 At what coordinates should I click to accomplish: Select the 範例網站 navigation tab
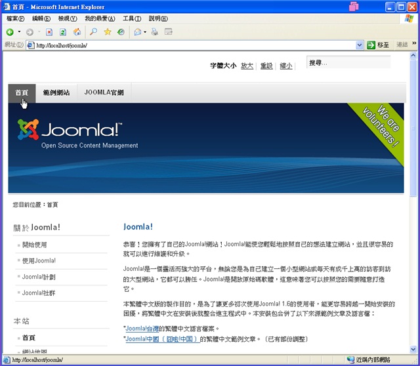56,93
